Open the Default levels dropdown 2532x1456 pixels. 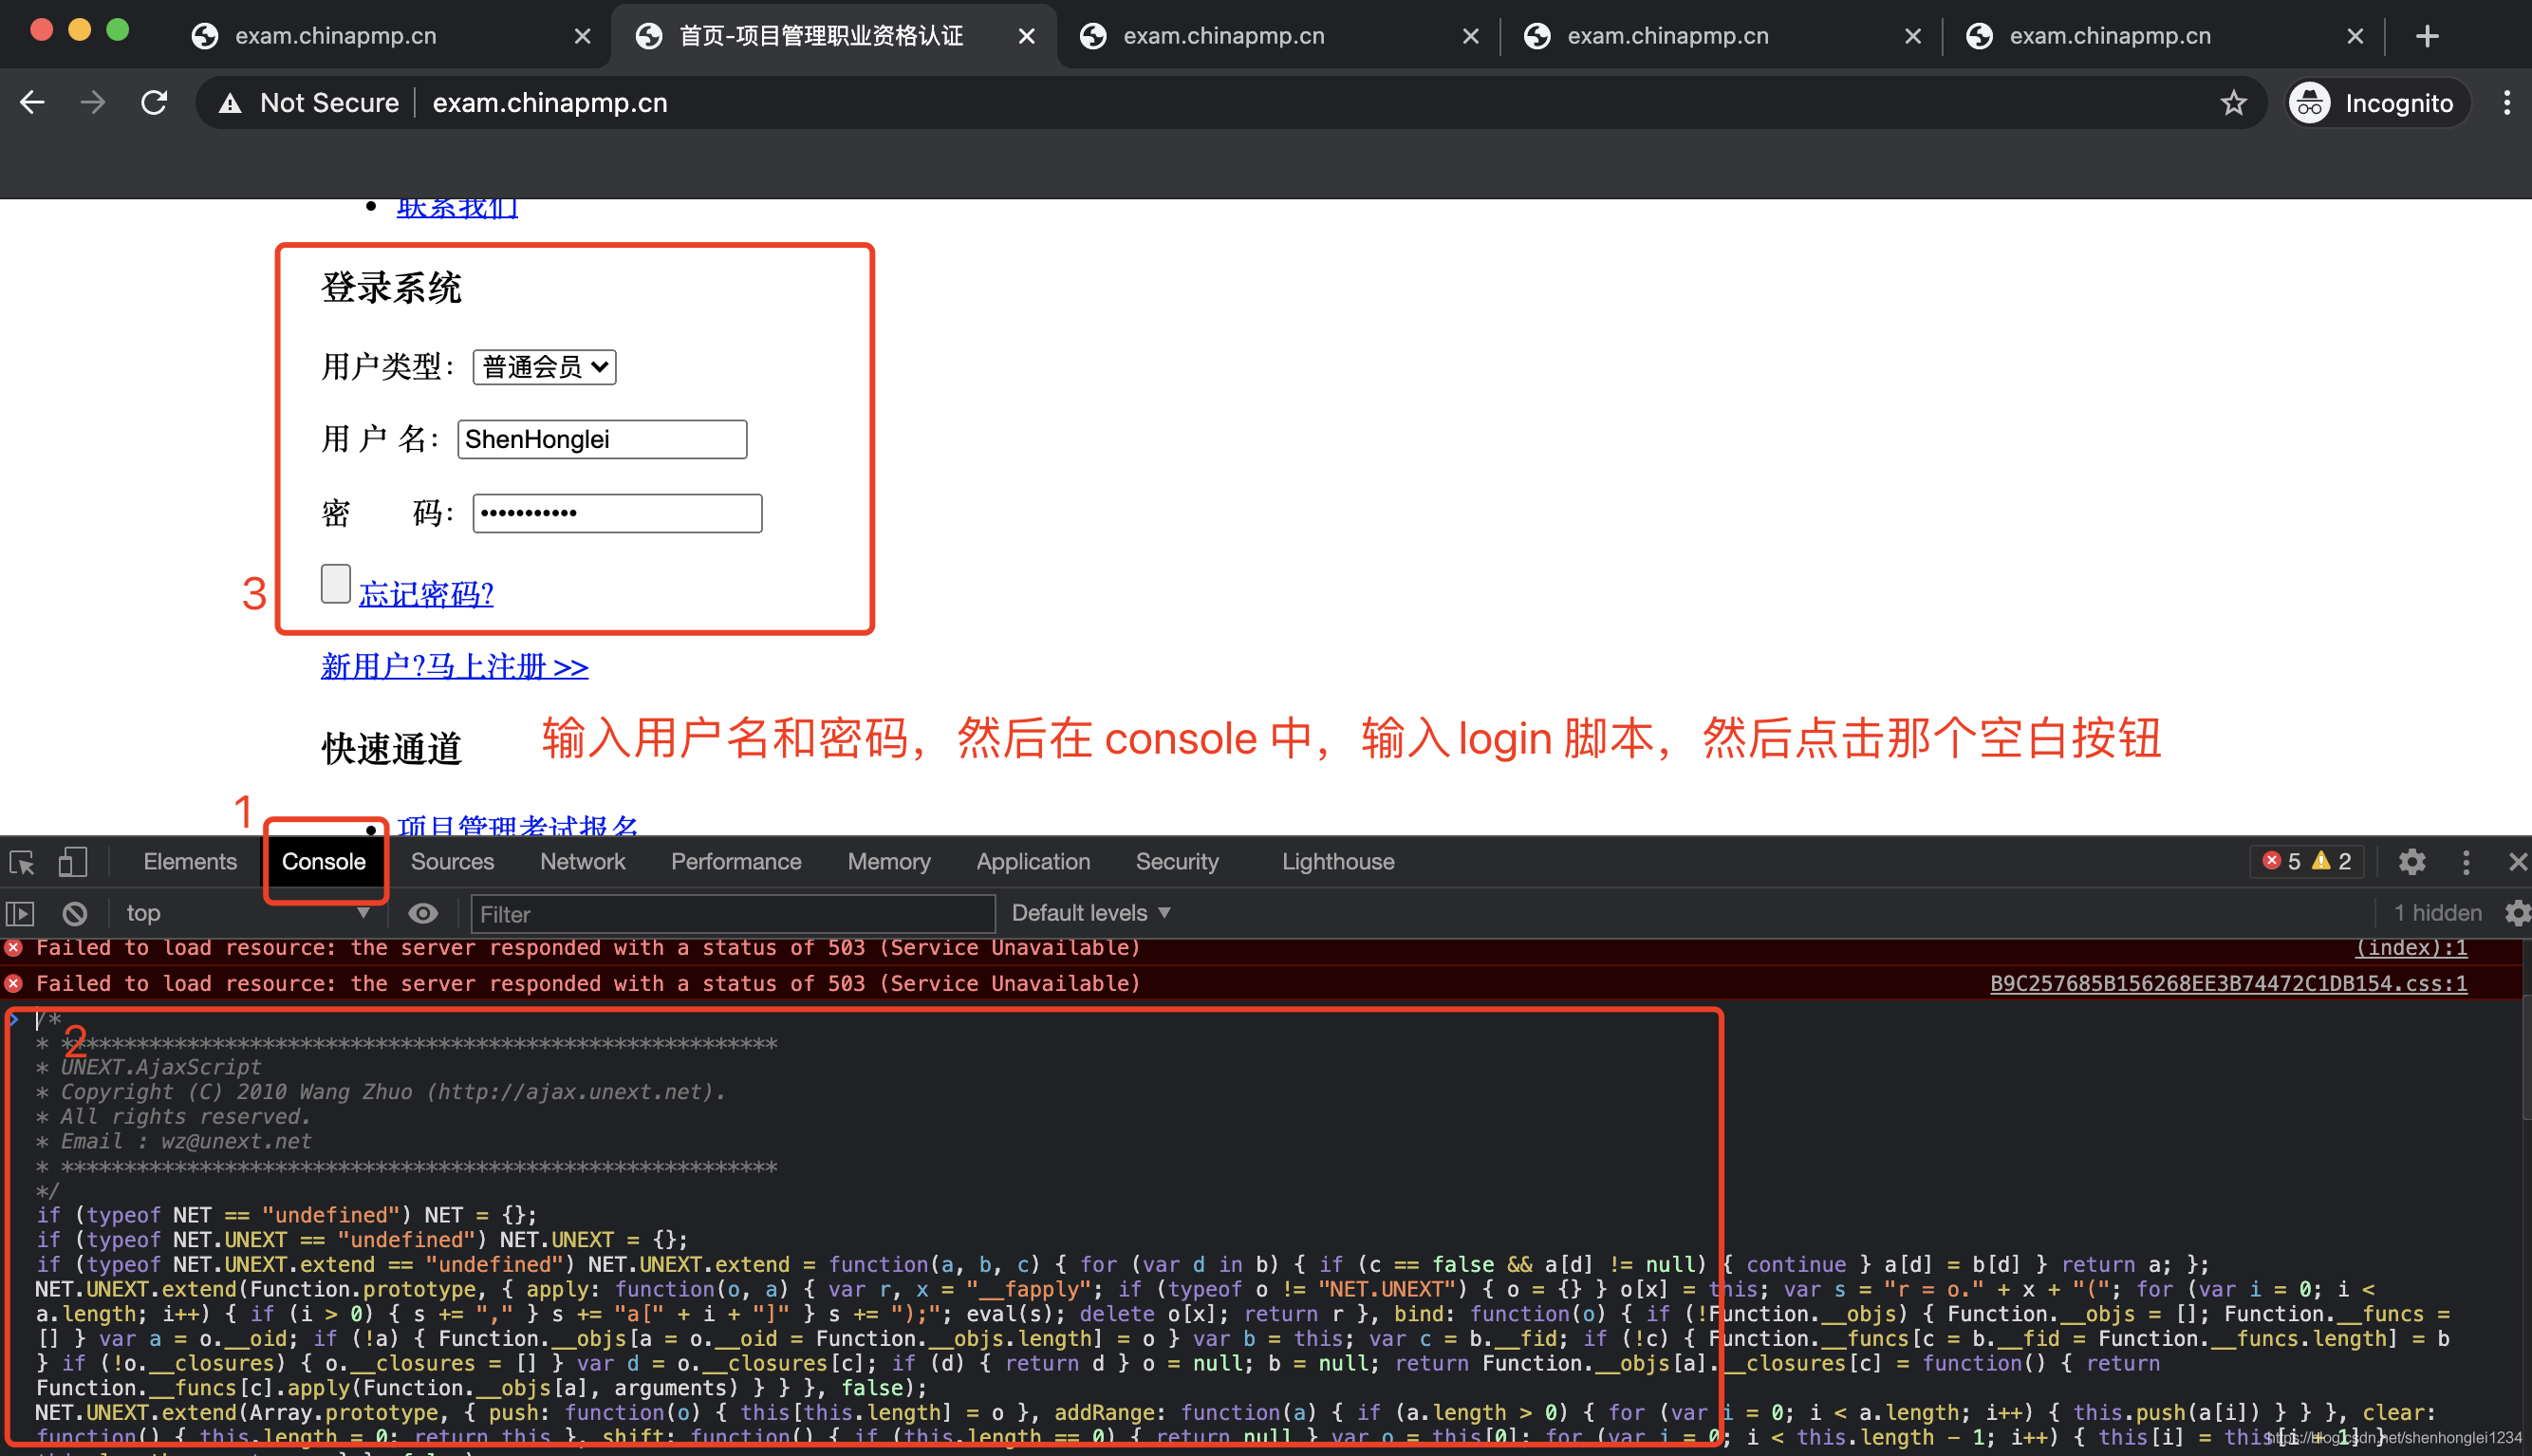[1090, 913]
